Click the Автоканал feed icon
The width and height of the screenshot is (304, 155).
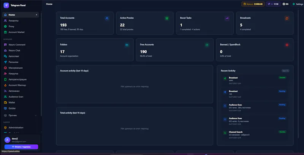(x=5, y=91)
